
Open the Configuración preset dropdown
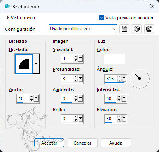(x=114, y=29)
